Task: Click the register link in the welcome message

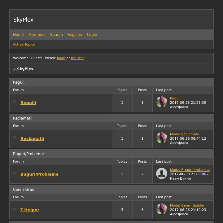Action: [77, 58]
